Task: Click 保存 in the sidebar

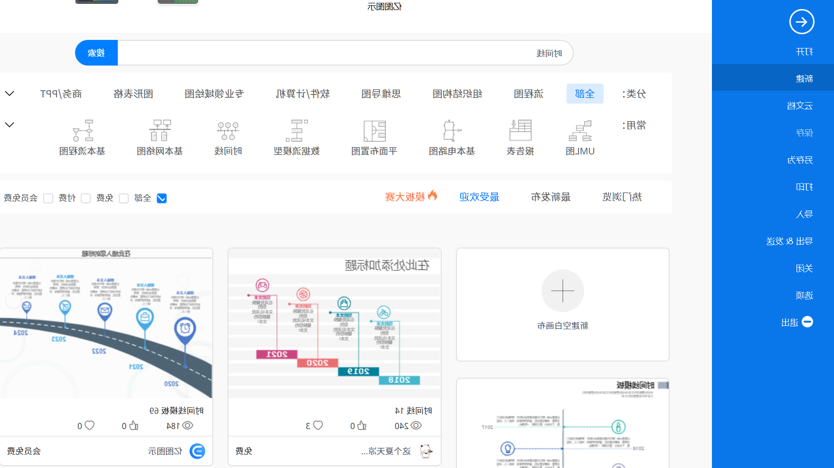Action: point(805,133)
